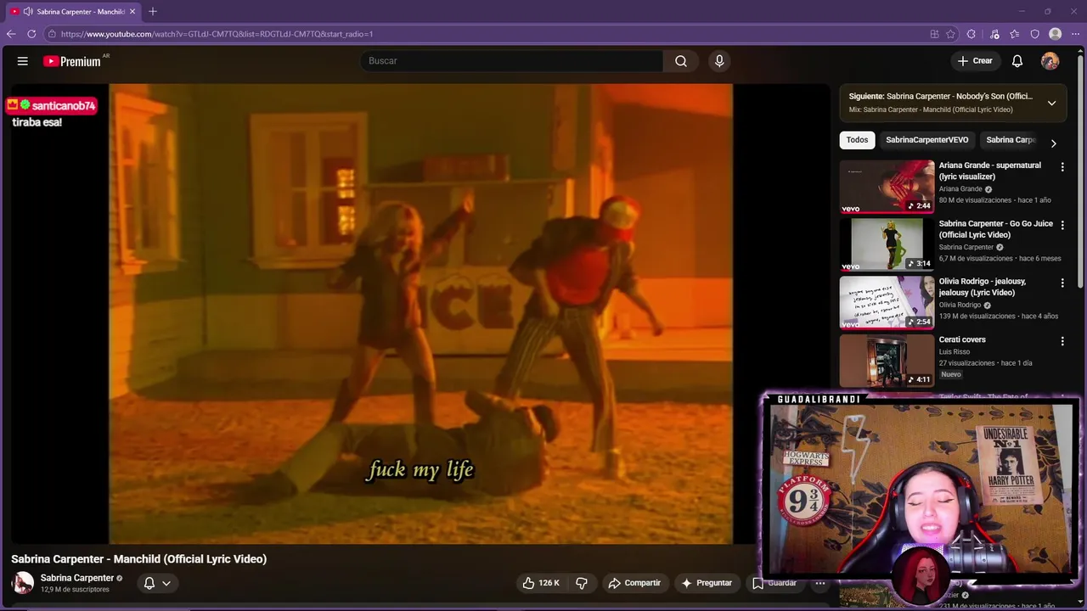Open the Olivia Rodrigo jealousy thumbnail

pos(887,302)
